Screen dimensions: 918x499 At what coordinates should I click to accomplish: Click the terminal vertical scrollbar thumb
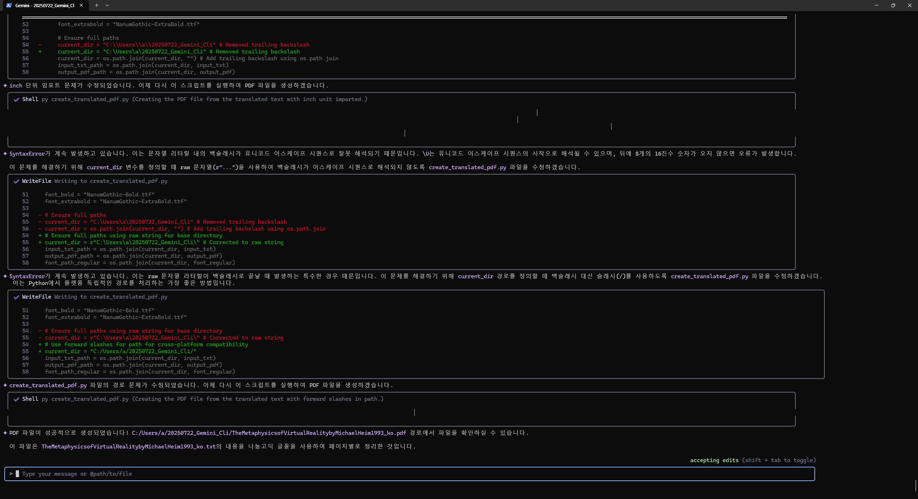(915, 486)
